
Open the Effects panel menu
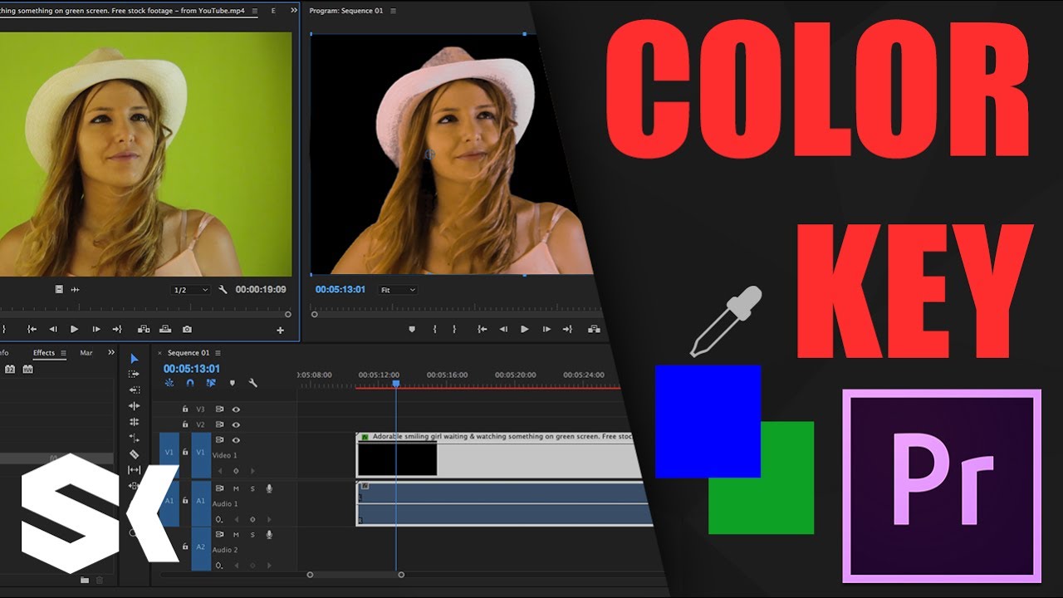63,353
